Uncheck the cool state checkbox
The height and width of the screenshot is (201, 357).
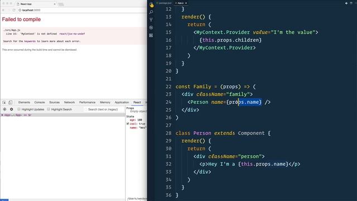(128, 124)
